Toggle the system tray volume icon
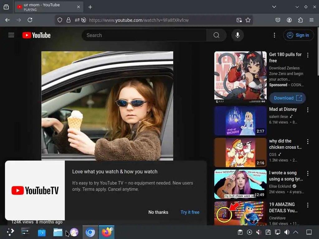This screenshot has height=239, width=319. (x=287, y=232)
